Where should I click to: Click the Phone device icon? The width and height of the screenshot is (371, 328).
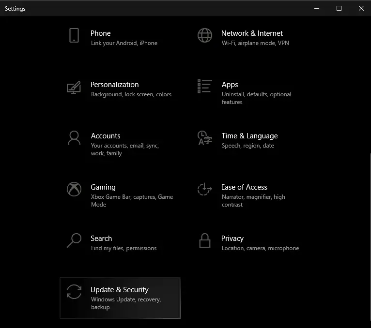74,35
